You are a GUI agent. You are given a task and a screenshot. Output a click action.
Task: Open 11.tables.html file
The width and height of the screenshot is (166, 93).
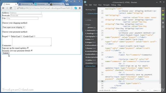(91, 60)
